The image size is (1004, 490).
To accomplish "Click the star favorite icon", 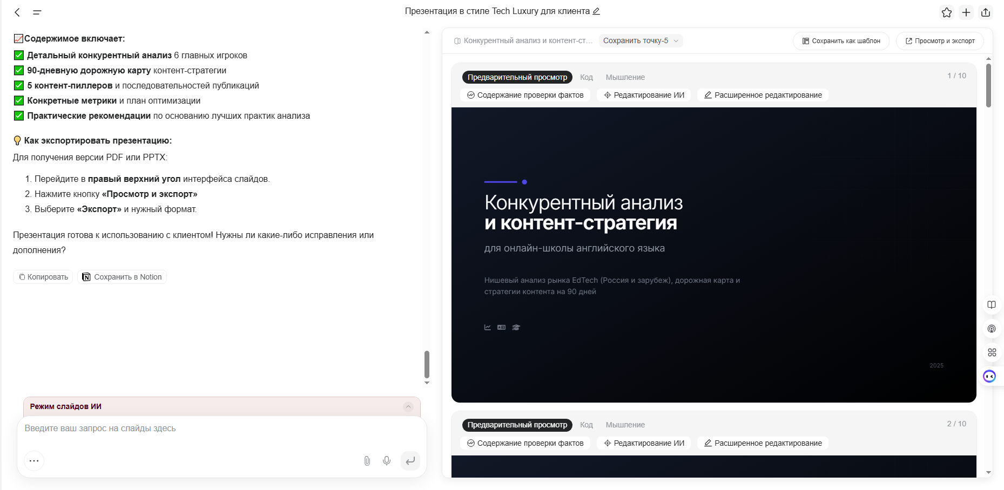I will click(947, 12).
